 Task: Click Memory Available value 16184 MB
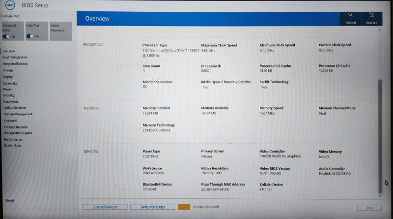click(208, 113)
